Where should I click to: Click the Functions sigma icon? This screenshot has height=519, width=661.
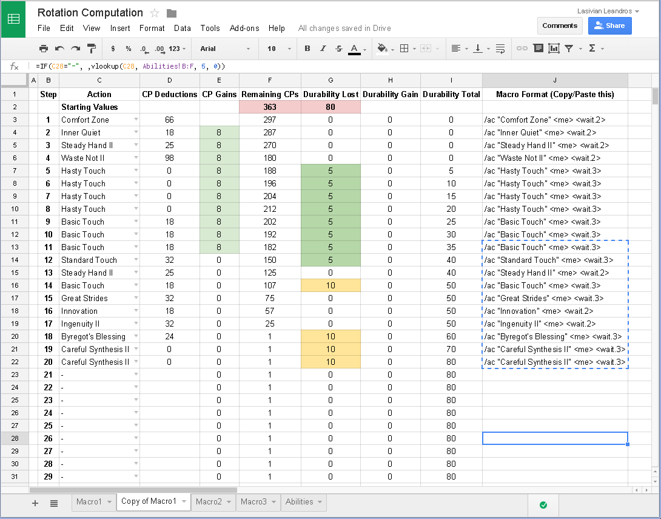592,49
